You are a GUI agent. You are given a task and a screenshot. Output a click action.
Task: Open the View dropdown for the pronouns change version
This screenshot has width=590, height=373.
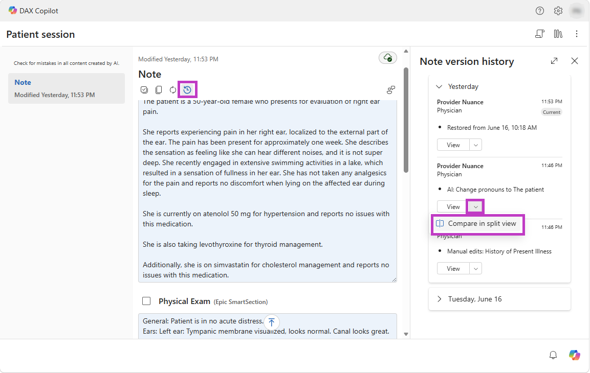coord(475,207)
